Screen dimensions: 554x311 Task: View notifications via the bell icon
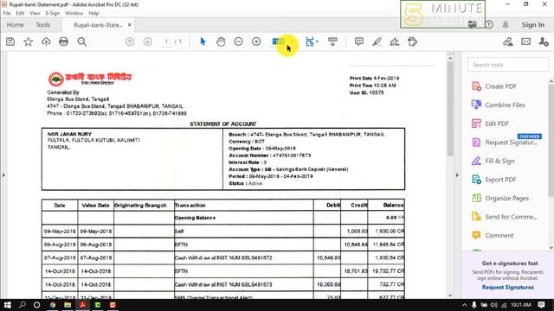coord(506,25)
